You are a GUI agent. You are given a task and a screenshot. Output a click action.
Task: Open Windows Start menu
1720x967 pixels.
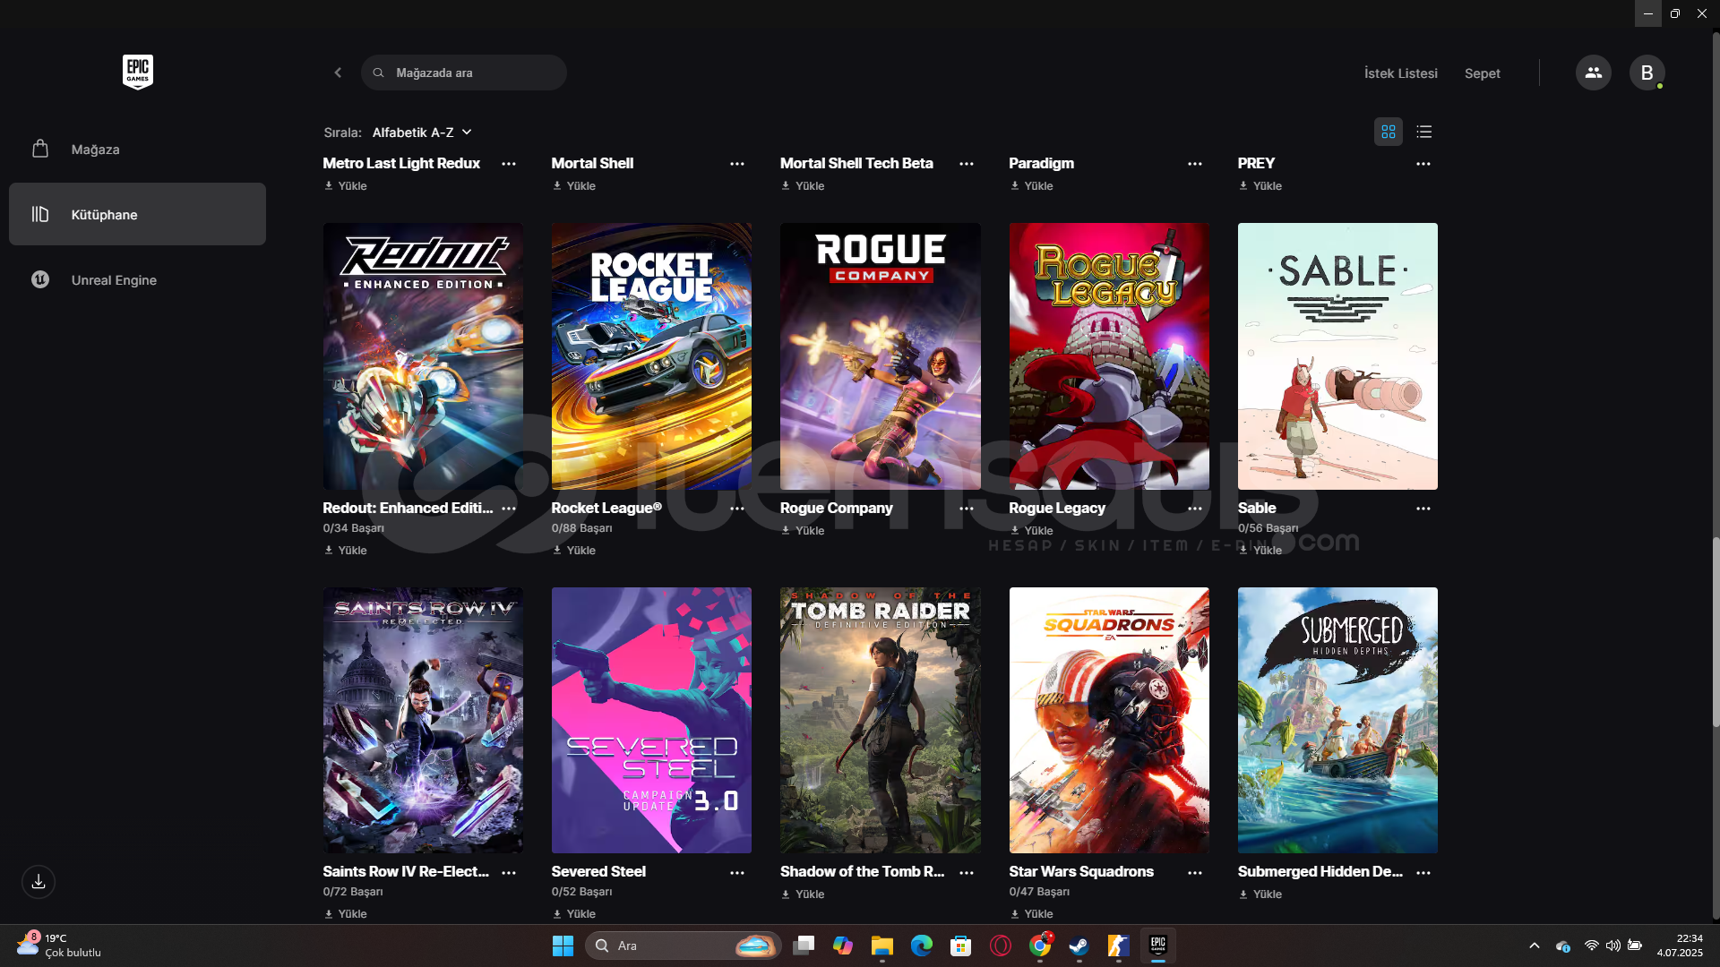563,946
